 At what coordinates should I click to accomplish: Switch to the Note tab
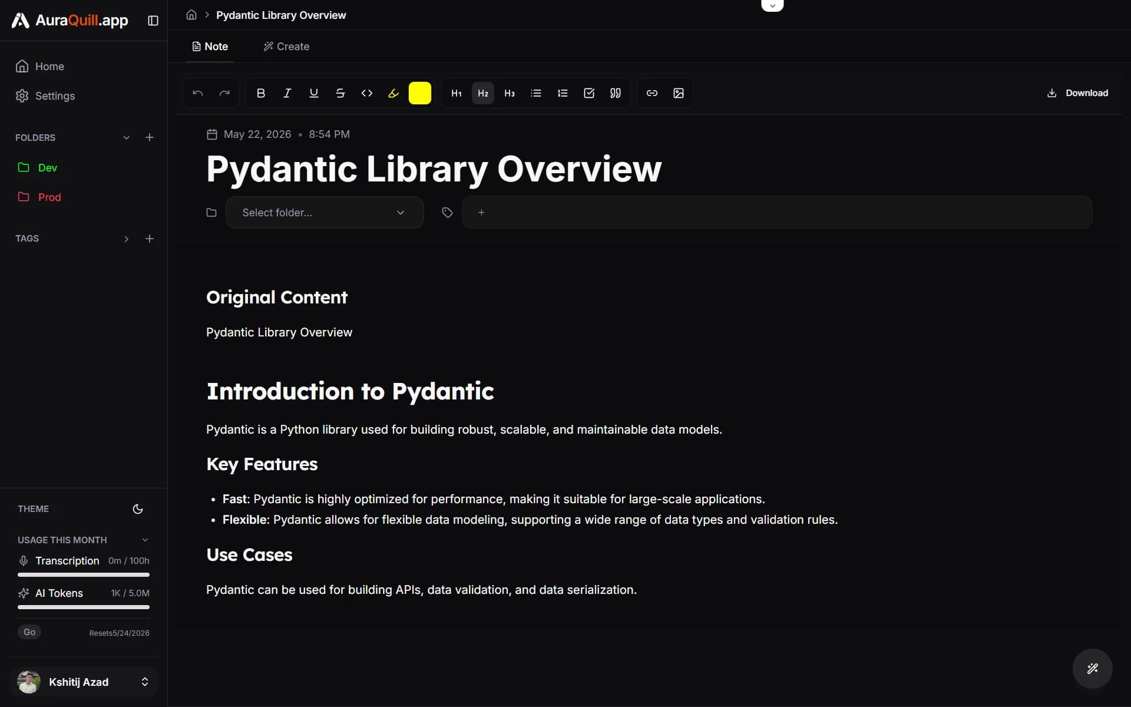[x=210, y=47]
